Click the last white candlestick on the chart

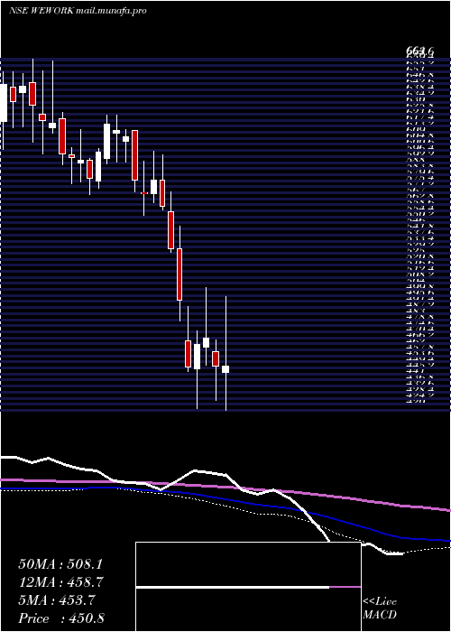(x=225, y=369)
